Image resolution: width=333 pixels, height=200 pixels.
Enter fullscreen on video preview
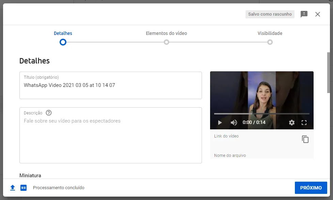click(304, 123)
